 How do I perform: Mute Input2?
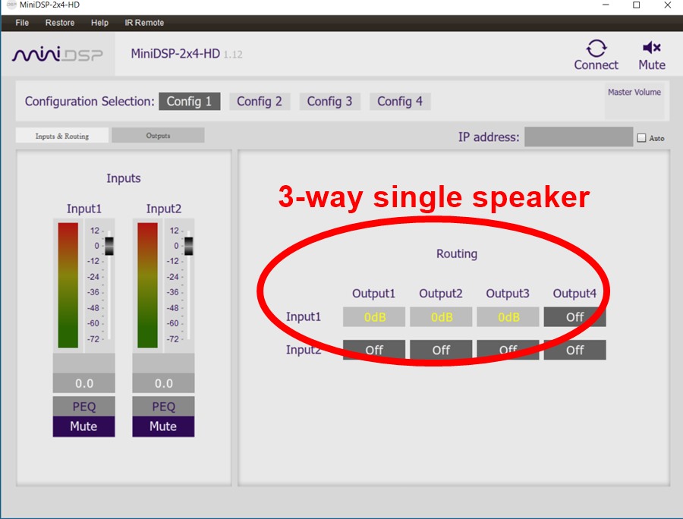click(163, 426)
